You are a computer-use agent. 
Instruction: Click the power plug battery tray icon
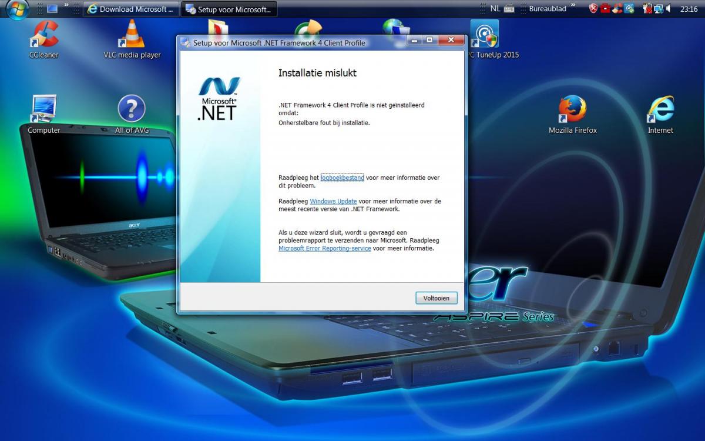click(x=647, y=9)
